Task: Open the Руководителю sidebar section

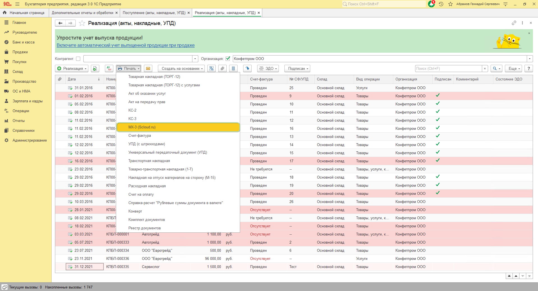Action: tap(25, 33)
